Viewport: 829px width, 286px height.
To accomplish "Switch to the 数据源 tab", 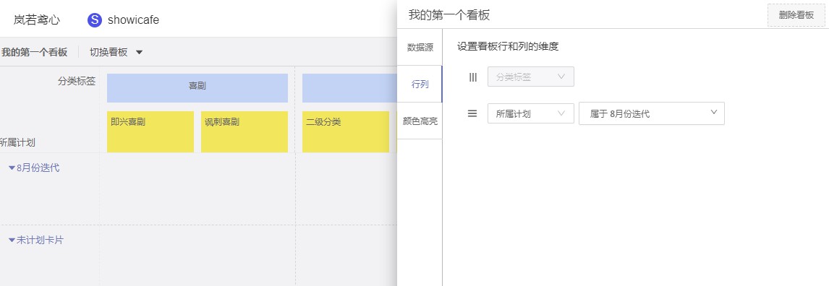I will click(x=420, y=47).
